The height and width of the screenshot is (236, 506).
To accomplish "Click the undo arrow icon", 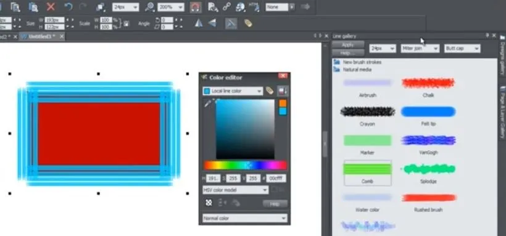I will coord(68,6).
